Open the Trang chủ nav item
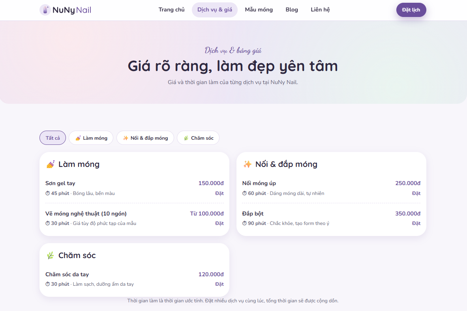This screenshot has height=311, width=467. point(172,10)
